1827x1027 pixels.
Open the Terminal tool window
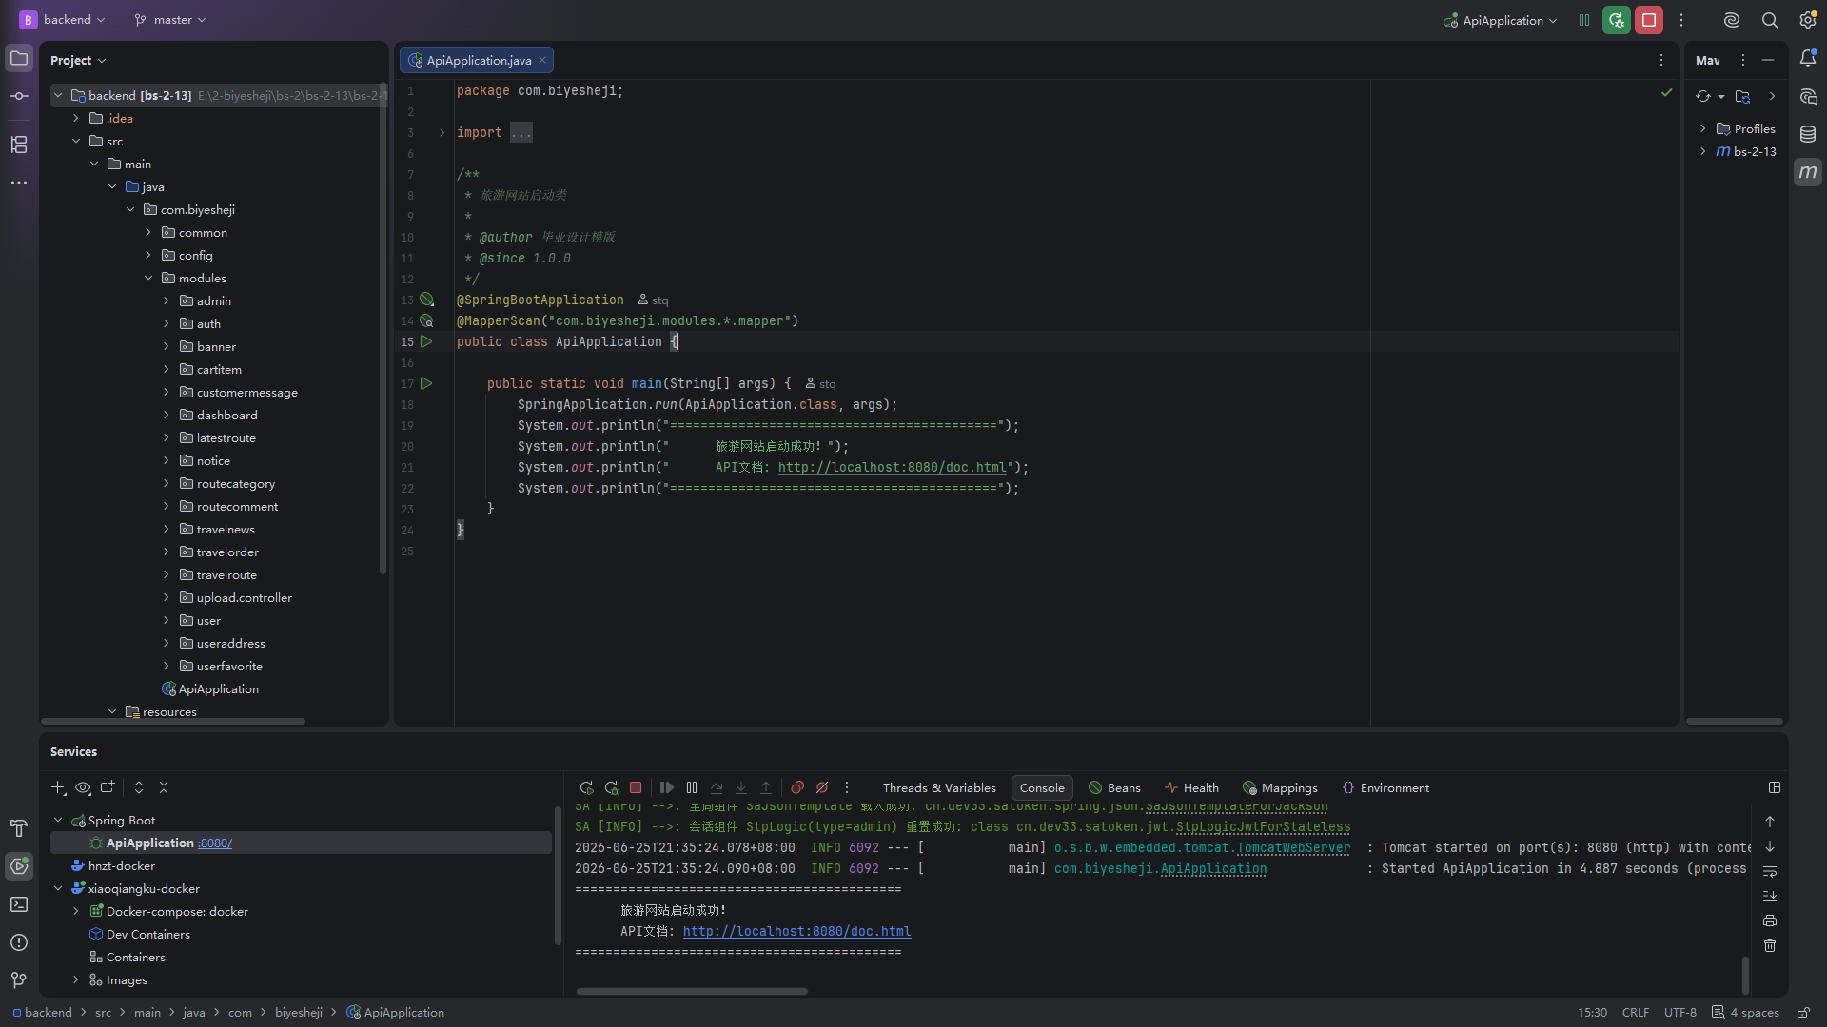19,904
